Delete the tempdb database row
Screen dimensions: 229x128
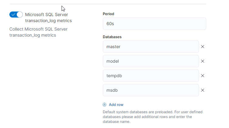[203, 76]
